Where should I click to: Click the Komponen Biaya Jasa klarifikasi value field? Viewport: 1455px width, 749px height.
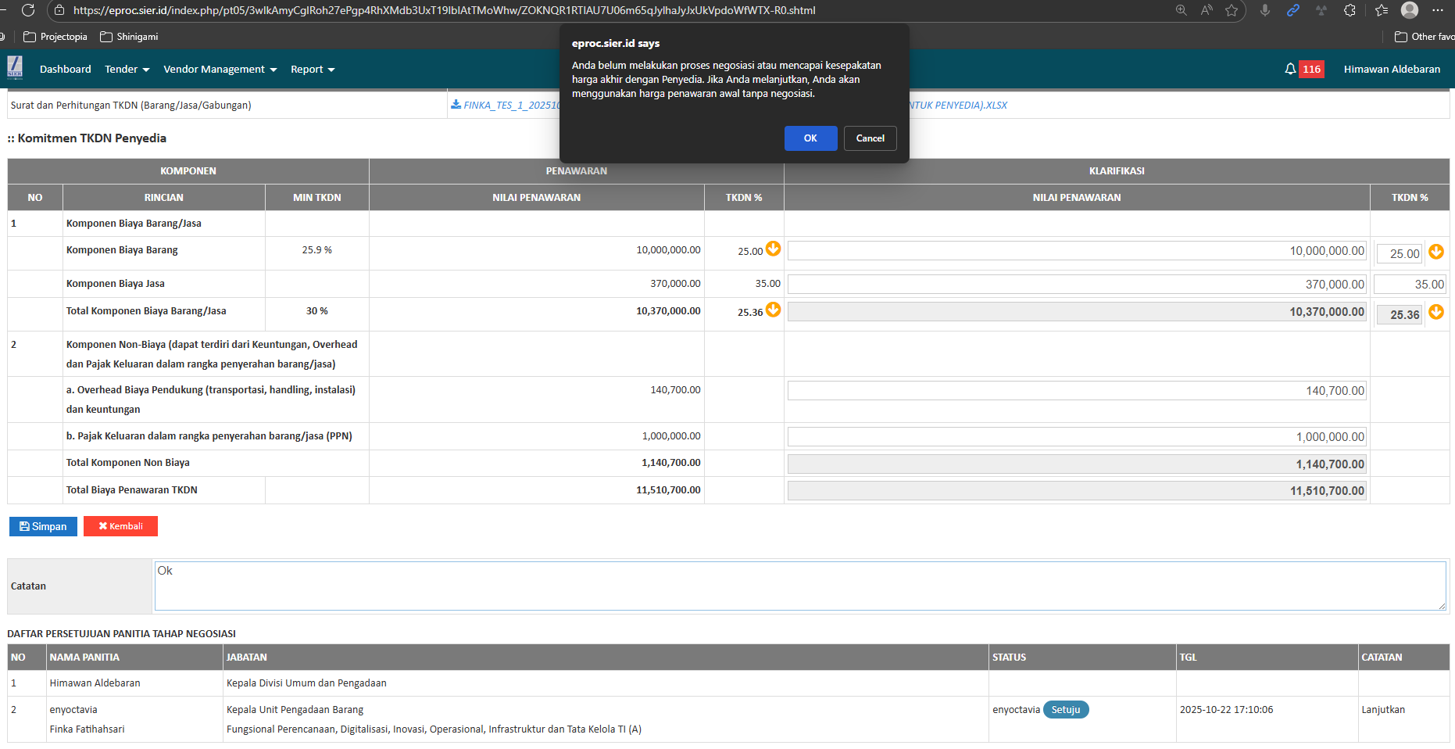click(x=1076, y=285)
